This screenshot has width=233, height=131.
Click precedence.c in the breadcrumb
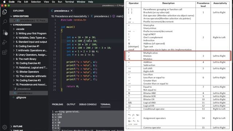pyautogui.click(x=102, y=16)
